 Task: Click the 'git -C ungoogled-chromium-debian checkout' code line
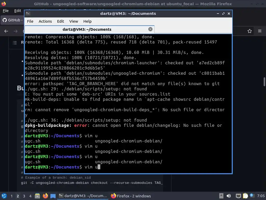click(92, 183)
